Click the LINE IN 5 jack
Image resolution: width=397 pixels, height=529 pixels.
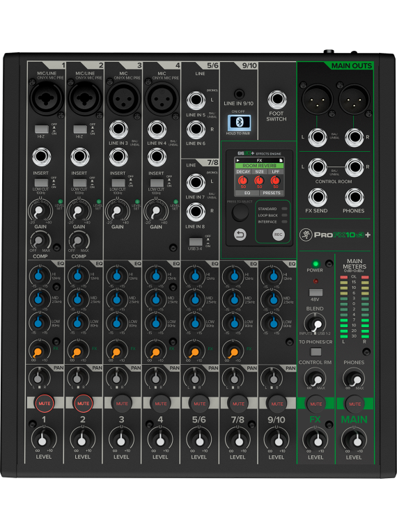tap(196, 100)
